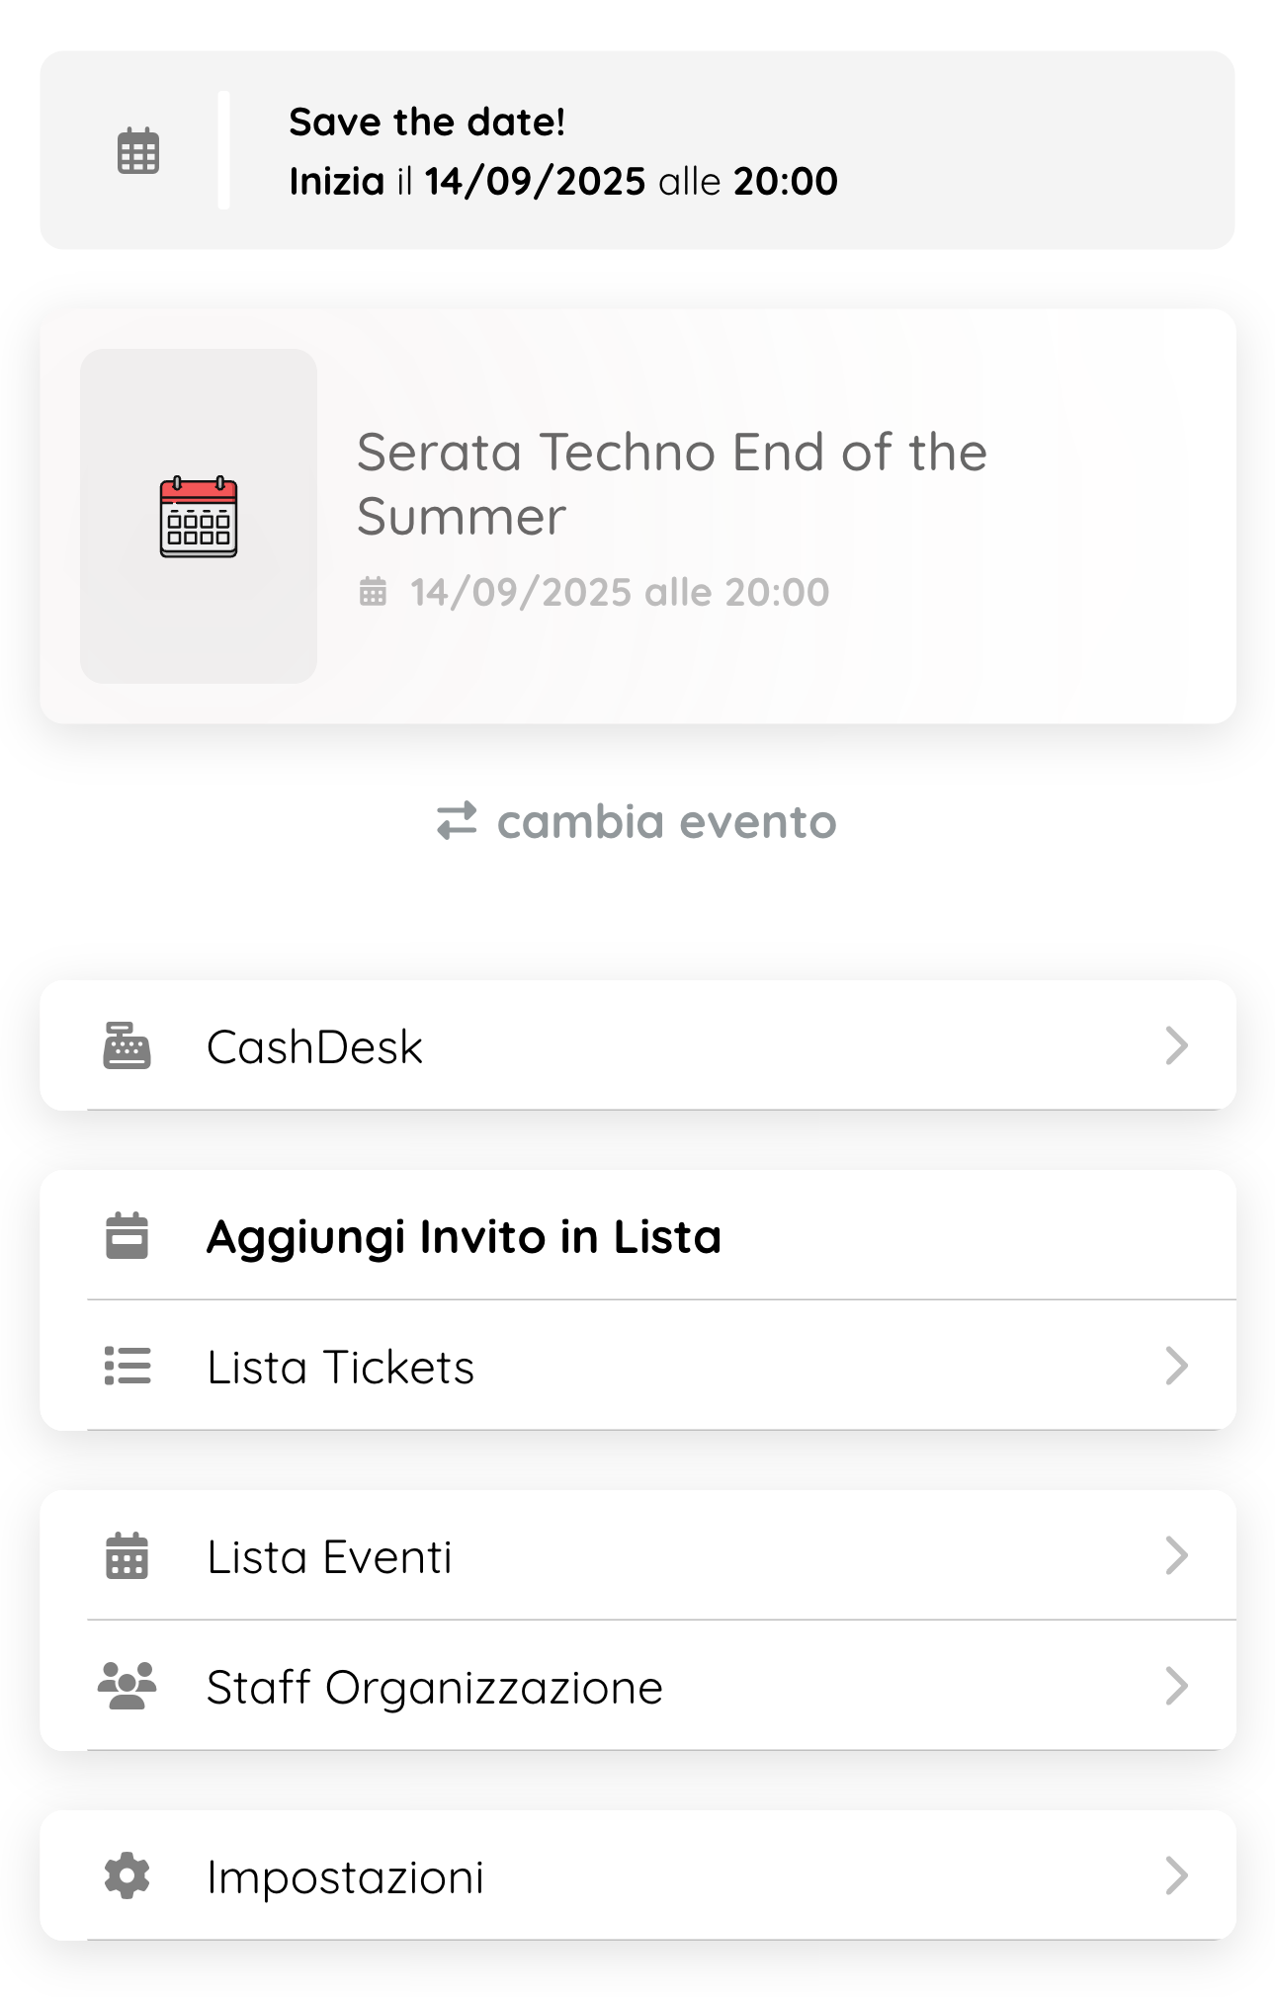Open Lista Eventi via right chevron
1275x1997 pixels.
(1175, 1556)
